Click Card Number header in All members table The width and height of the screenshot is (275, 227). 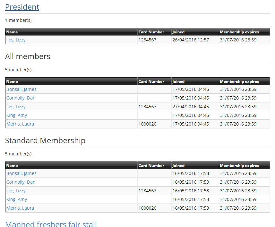point(151,82)
